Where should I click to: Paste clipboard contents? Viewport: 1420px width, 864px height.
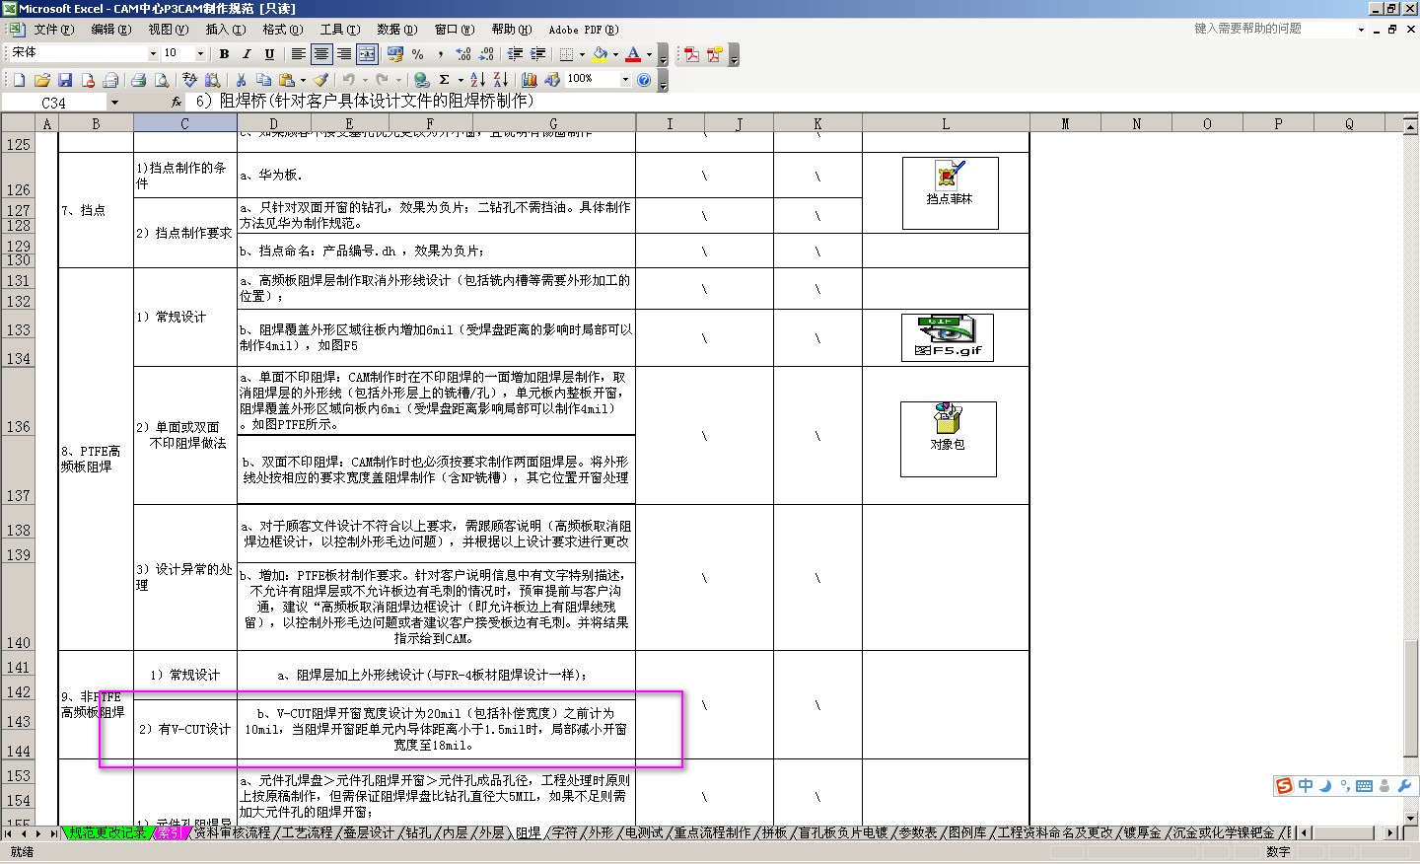pos(286,80)
